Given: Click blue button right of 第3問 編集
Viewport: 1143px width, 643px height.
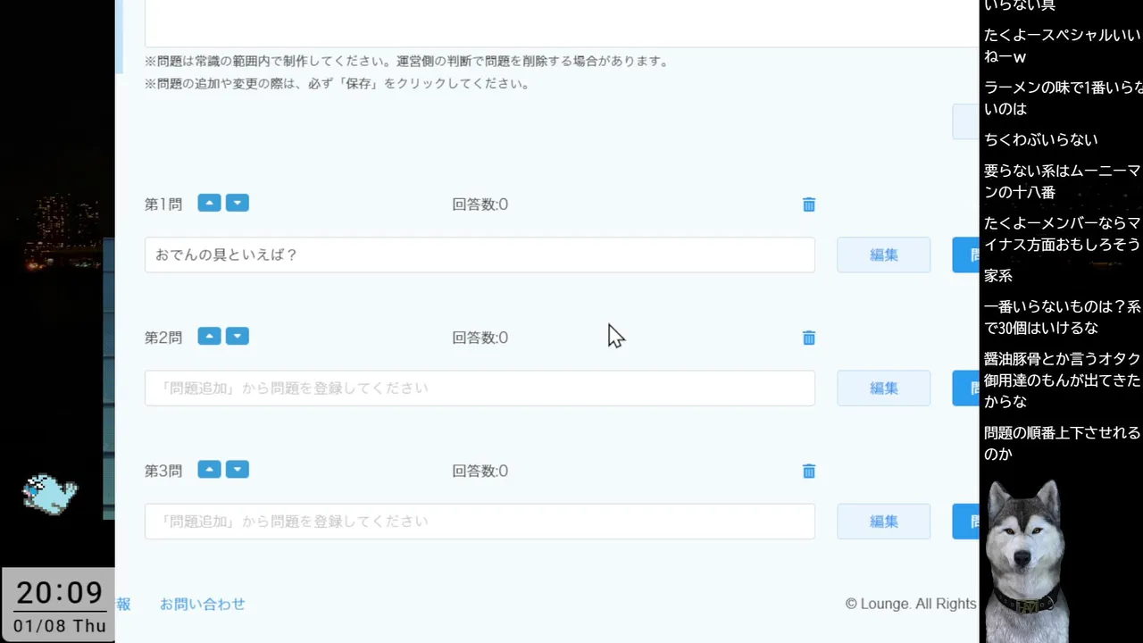Looking at the screenshot, I should click(966, 521).
